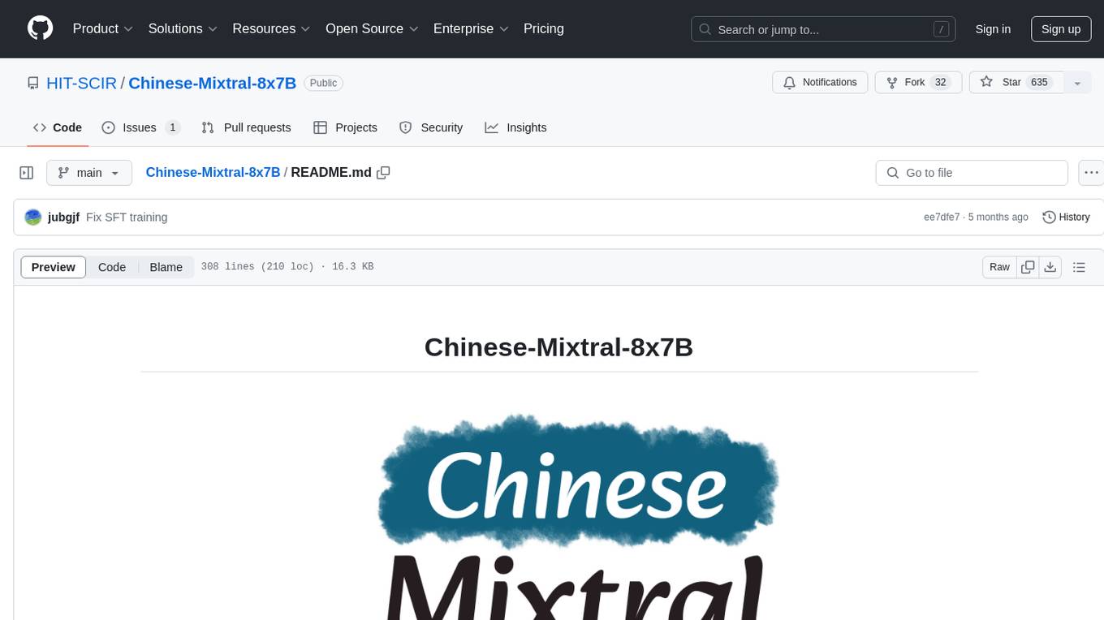Open commit ee7dfe7
Image resolution: width=1104 pixels, height=620 pixels.
pyautogui.click(x=942, y=217)
